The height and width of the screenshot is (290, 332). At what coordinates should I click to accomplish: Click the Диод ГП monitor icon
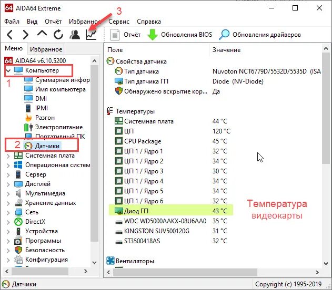pos(119,211)
